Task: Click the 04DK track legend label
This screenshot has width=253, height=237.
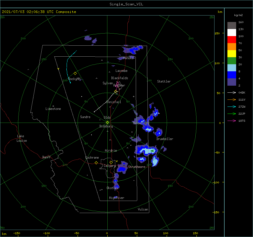Action: point(242,92)
